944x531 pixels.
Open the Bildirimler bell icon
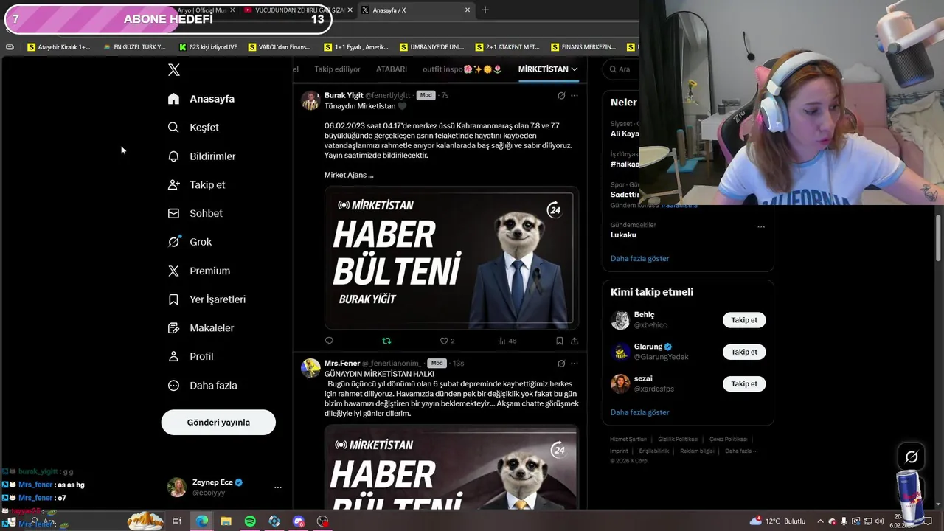point(173,156)
